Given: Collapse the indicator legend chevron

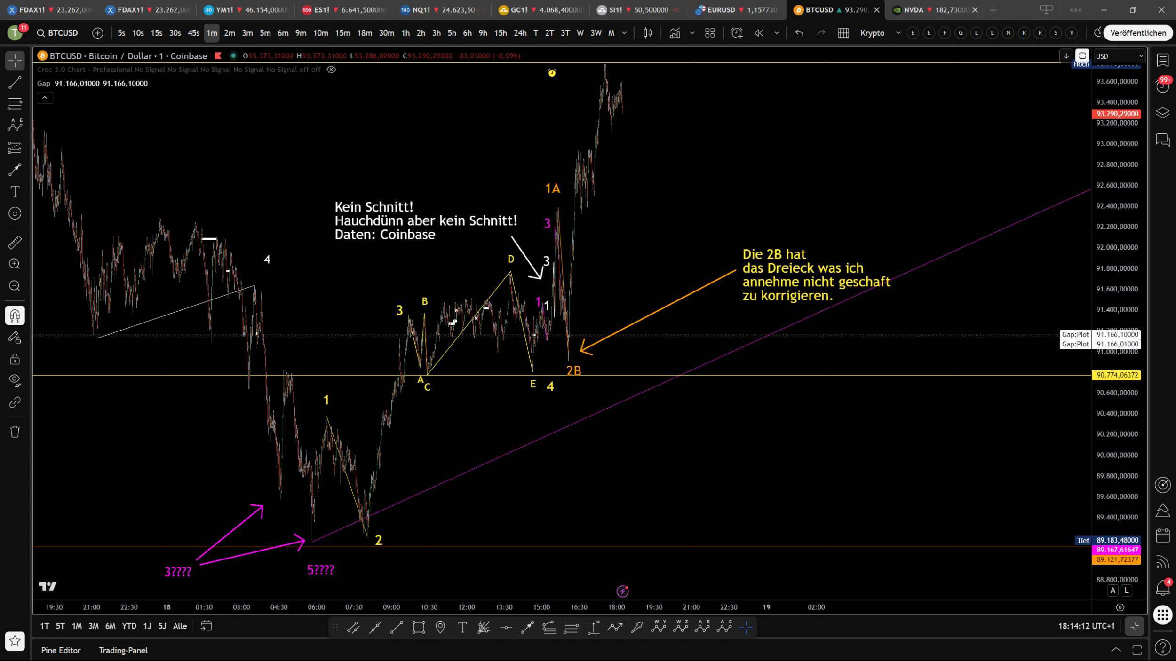Looking at the screenshot, I should pos(45,98).
